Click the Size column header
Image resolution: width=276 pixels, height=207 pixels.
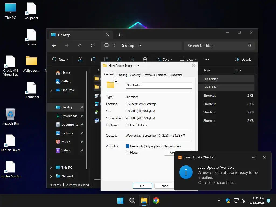pos(245,70)
